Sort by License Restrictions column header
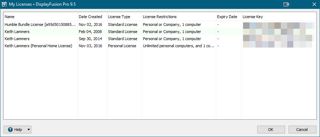This screenshot has width=320, height=137. tap(179, 17)
